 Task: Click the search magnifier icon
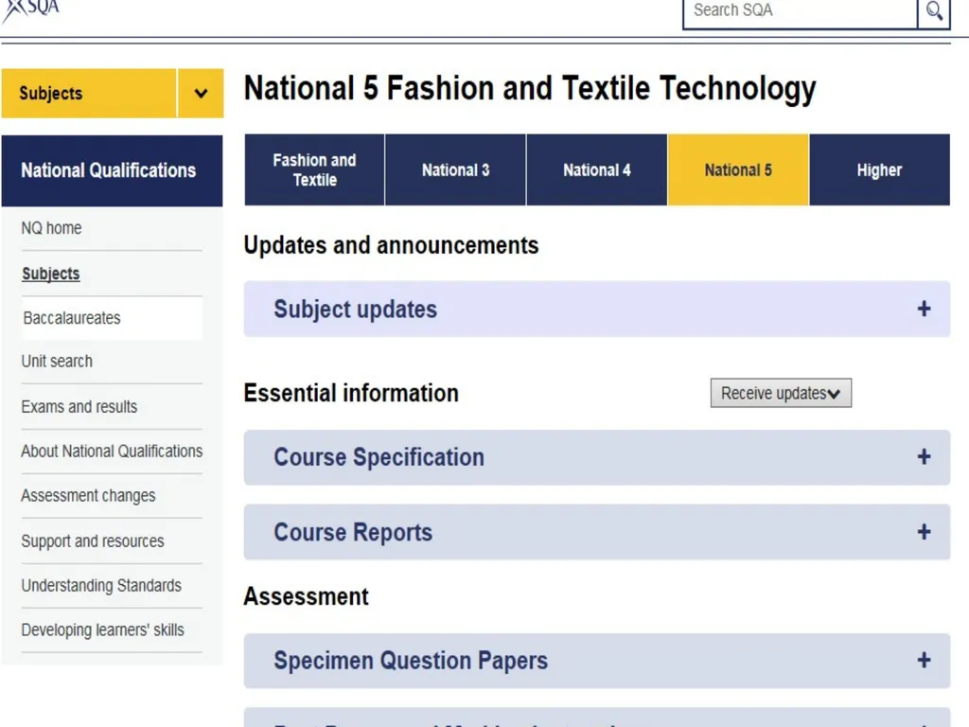934,11
